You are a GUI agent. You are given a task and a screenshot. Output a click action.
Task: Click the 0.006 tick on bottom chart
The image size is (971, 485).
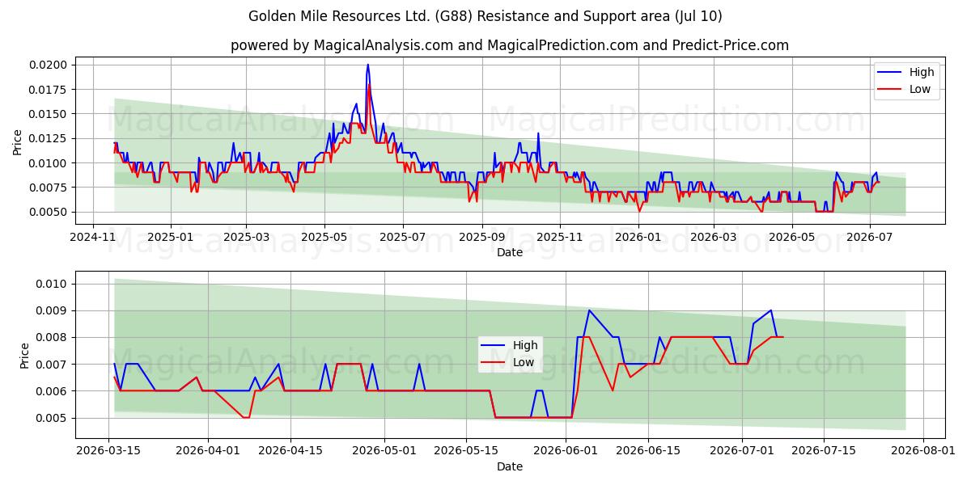[53, 391]
